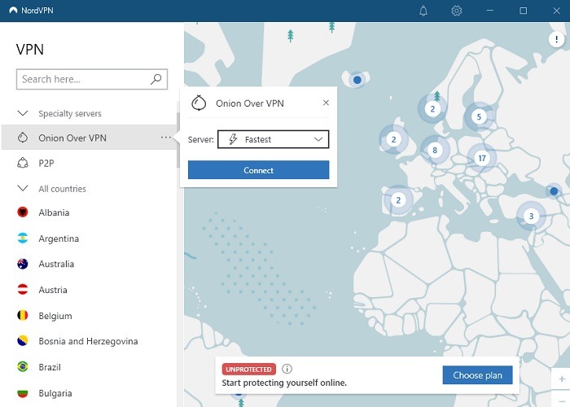570x407 pixels.
Task: Click the magnifier icon in search box
Action: (156, 79)
